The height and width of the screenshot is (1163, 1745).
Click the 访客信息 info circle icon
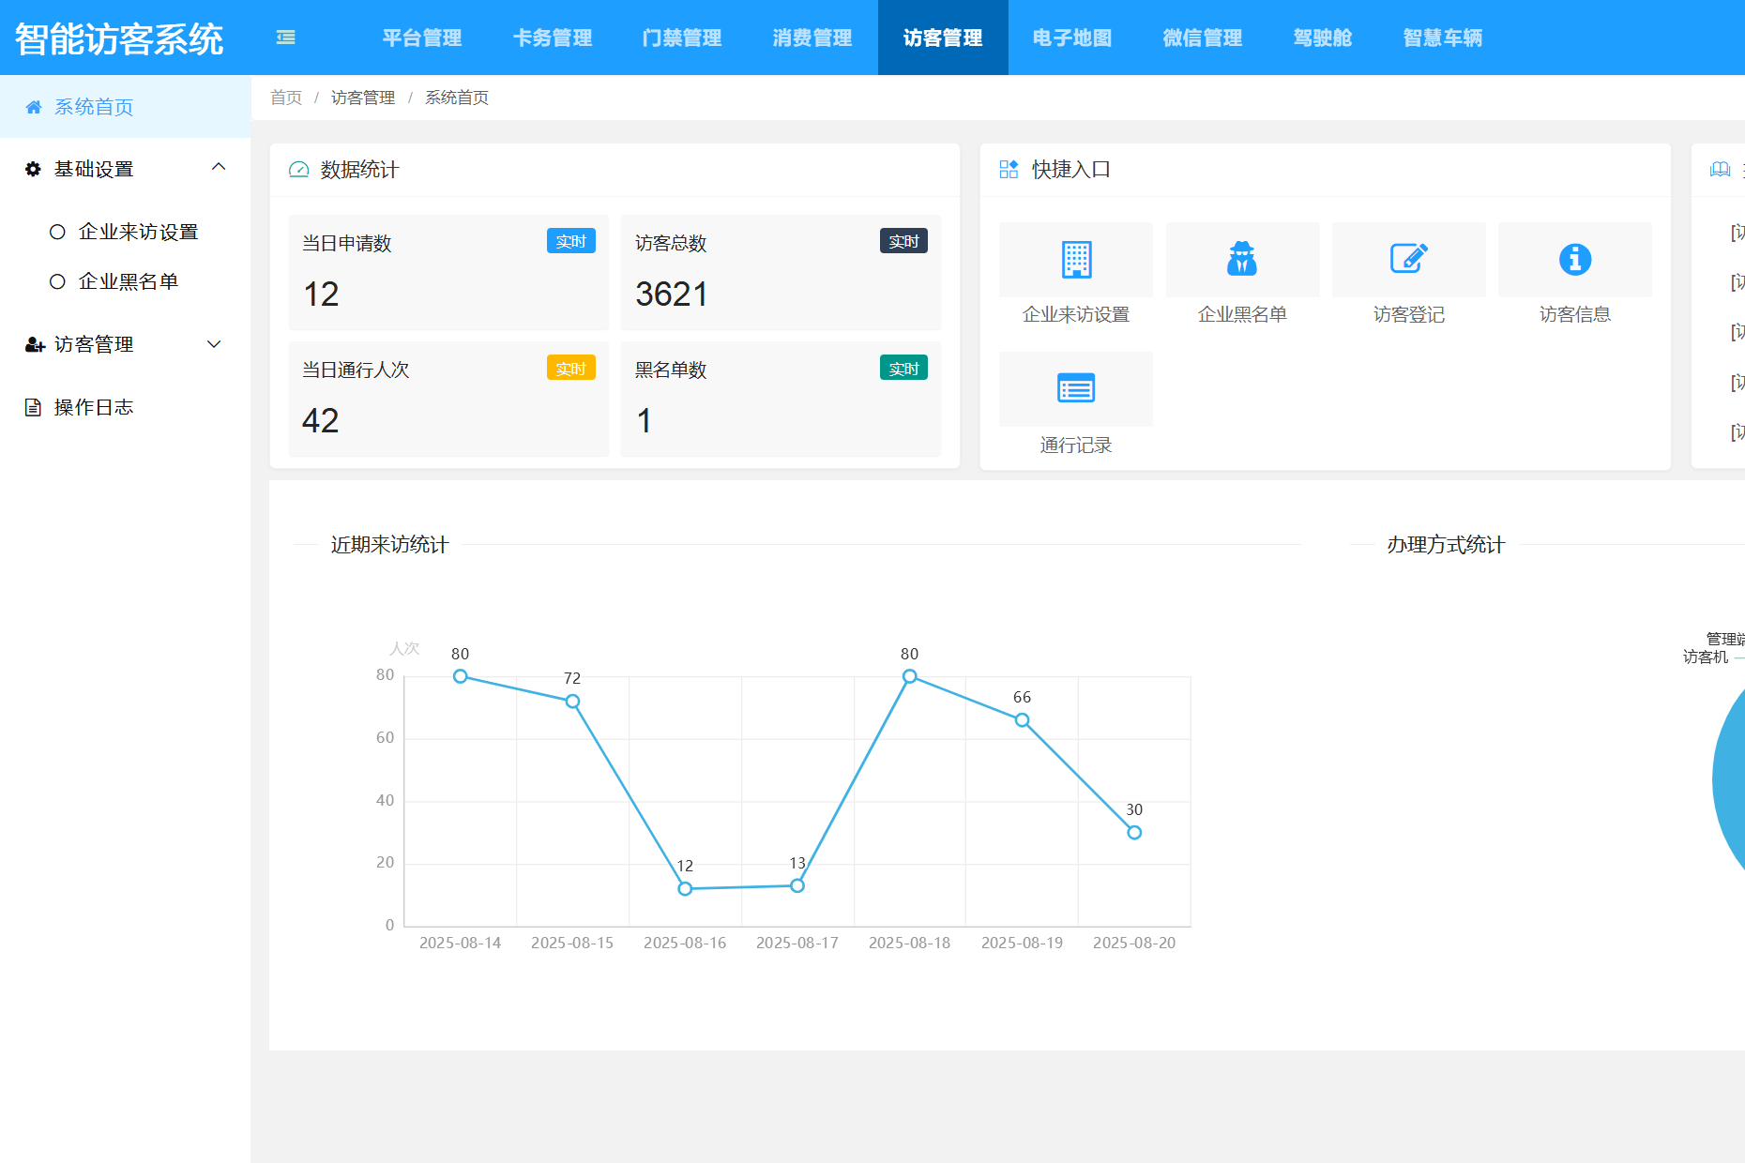tap(1574, 260)
